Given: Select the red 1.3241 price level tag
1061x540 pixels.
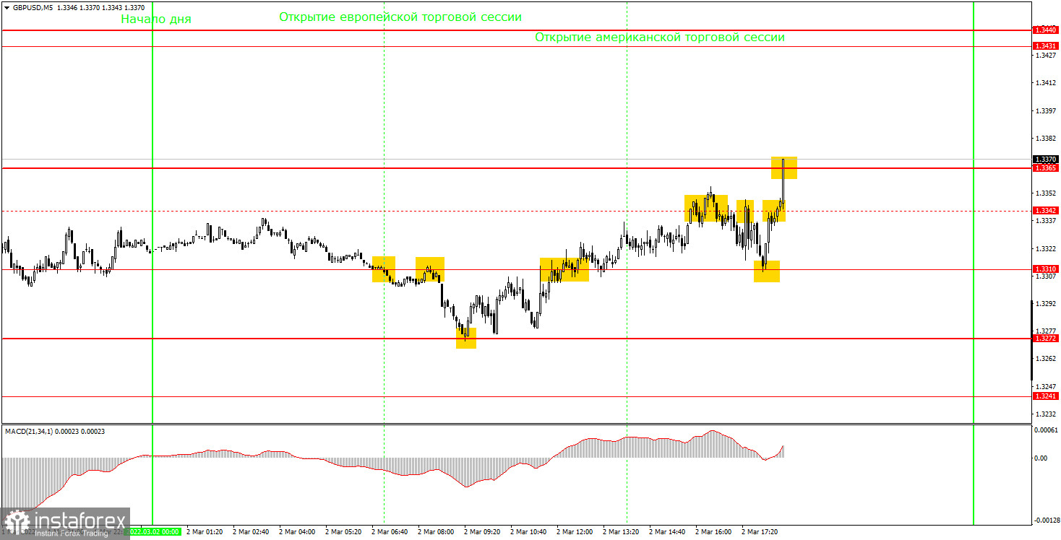Looking at the screenshot, I should 1046,396.
